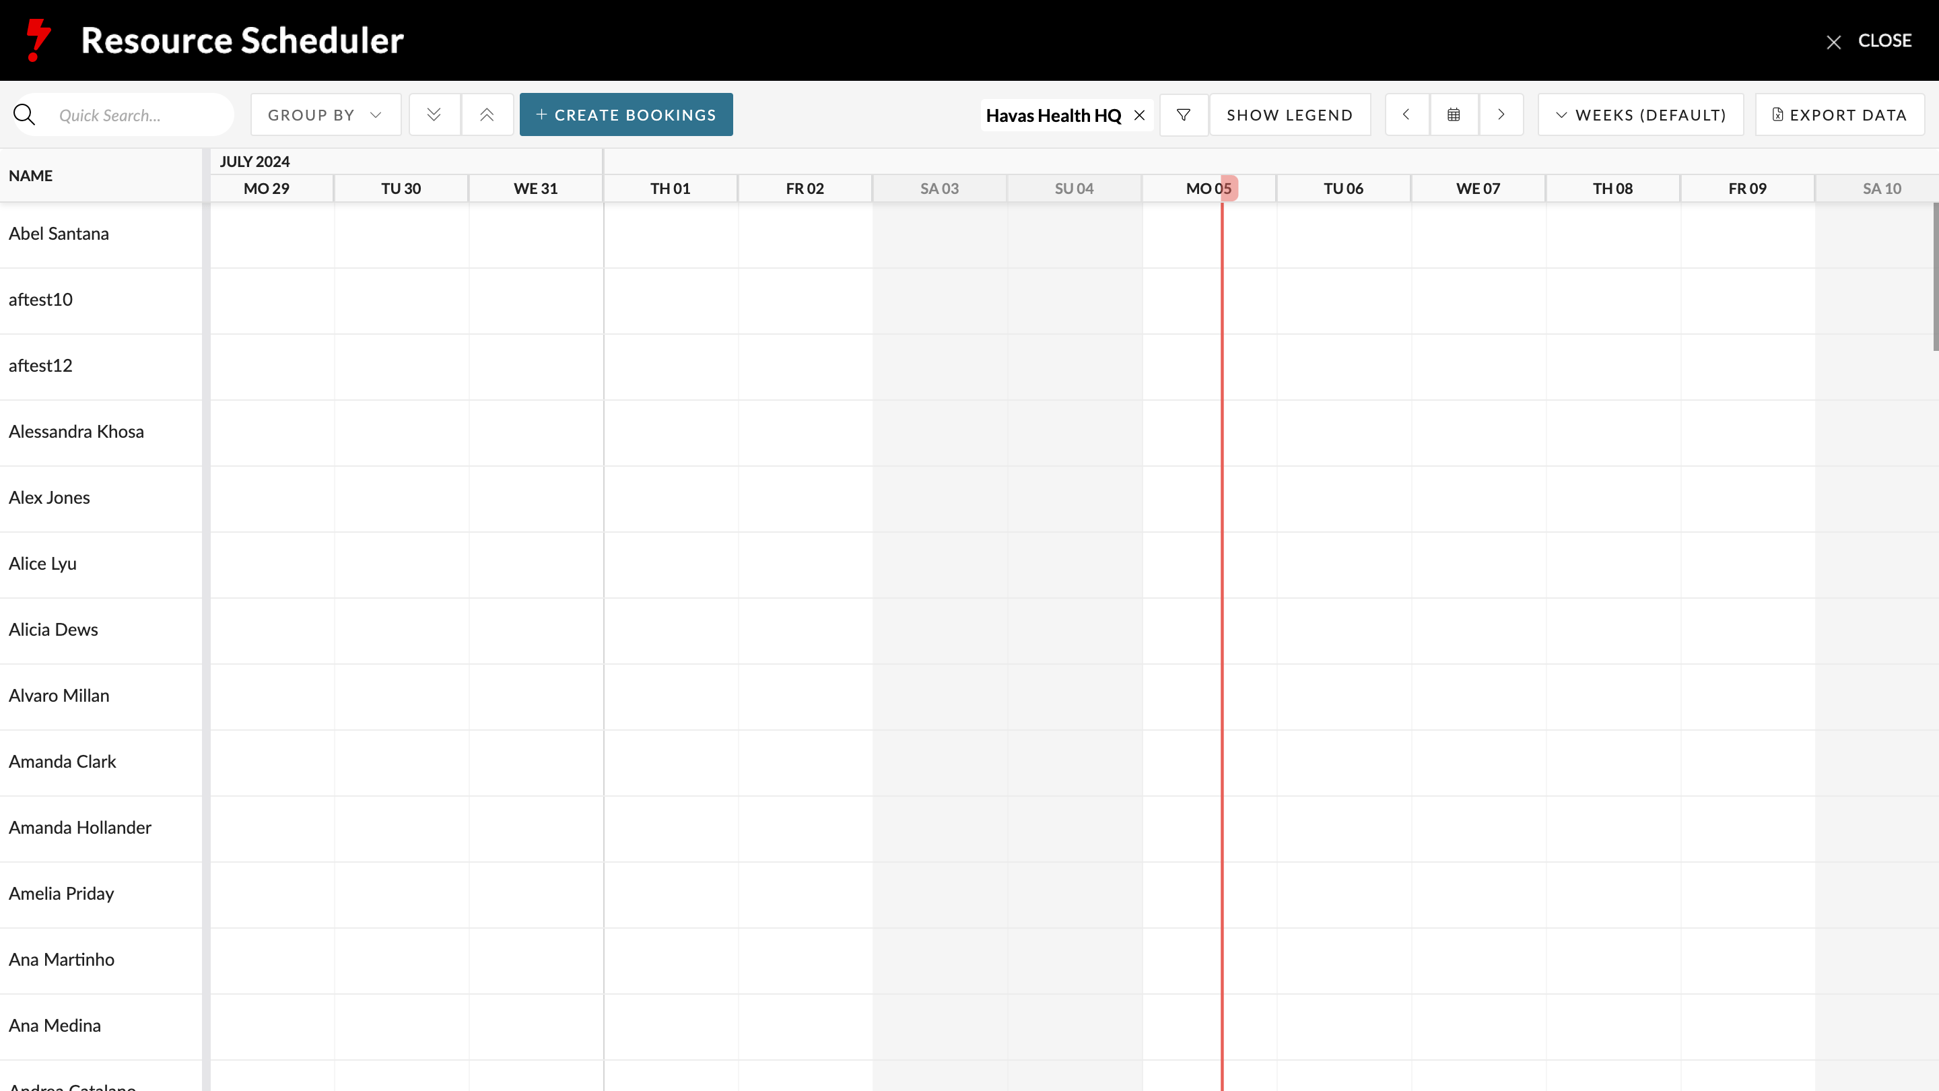
Task: Click the WE 07 day header
Action: coord(1478,189)
